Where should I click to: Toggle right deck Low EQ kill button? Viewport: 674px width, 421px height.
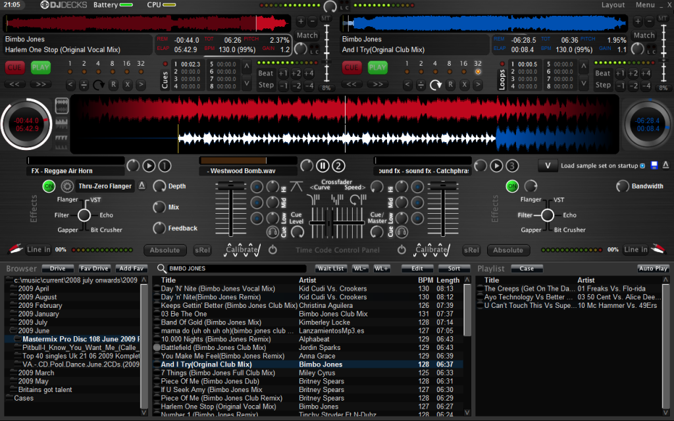417,218
